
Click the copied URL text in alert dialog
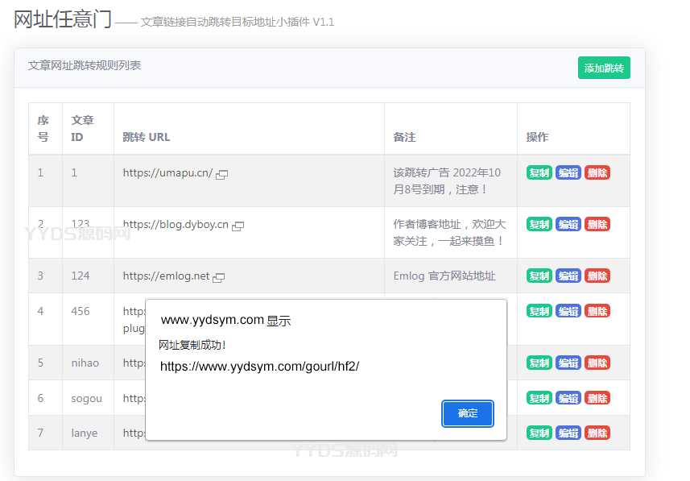pyautogui.click(x=259, y=366)
